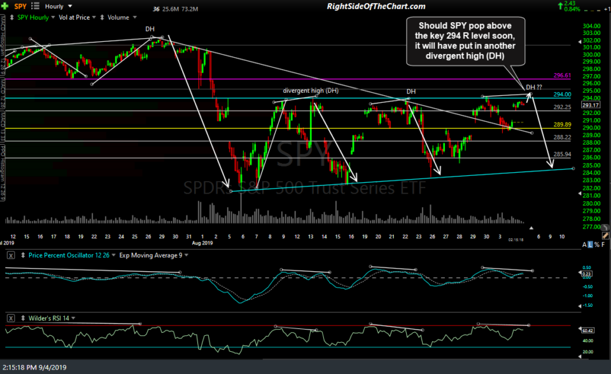This screenshot has height=374, width=611.
Task: Click the reorder arrows next to Volume
Action: click(x=102, y=17)
